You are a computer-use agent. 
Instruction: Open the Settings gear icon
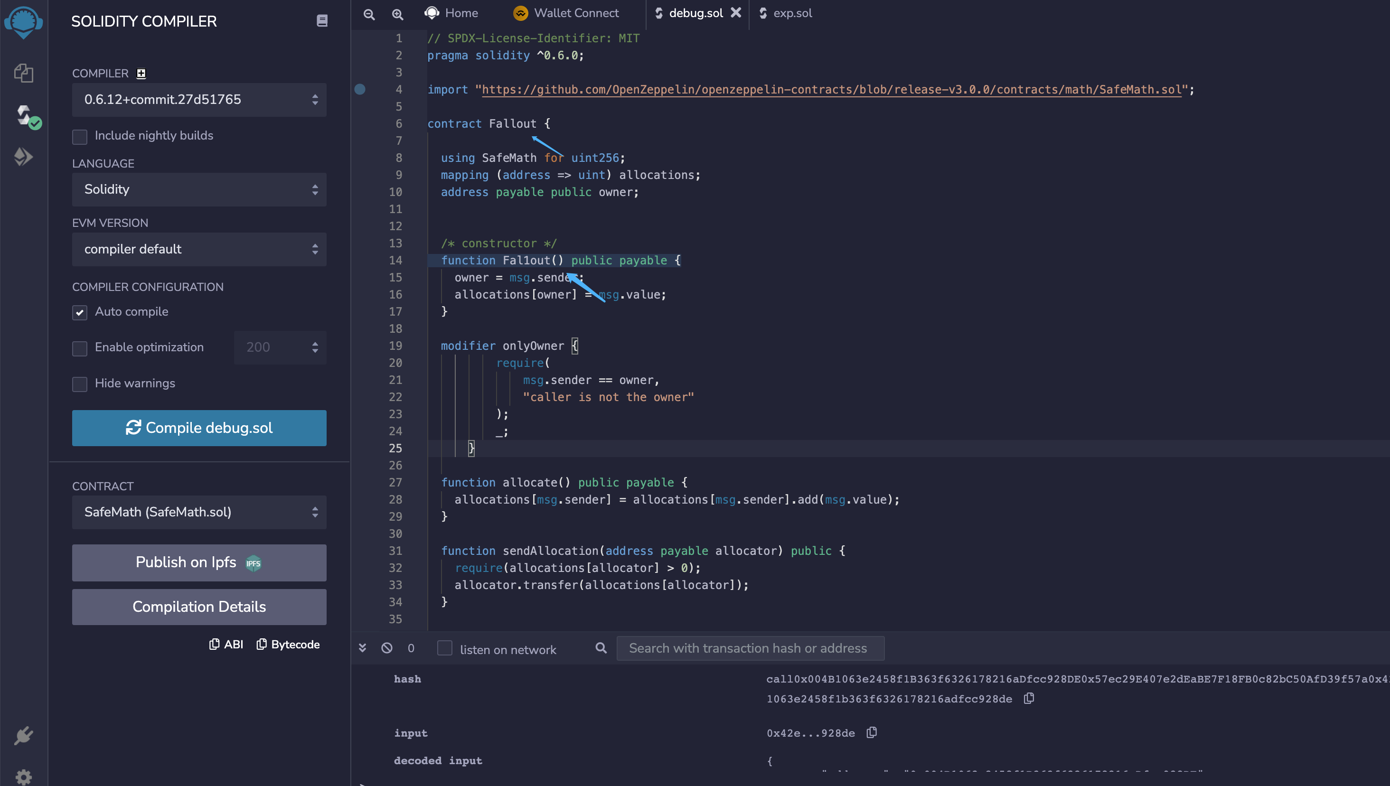click(23, 777)
